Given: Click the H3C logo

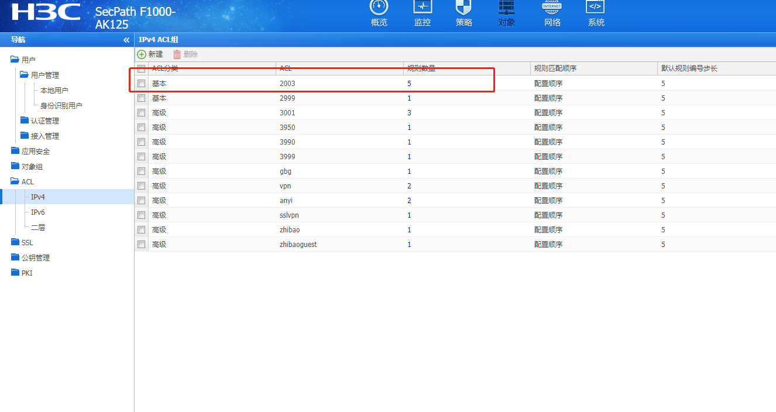Looking at the screenshot, I should (46, 11).
